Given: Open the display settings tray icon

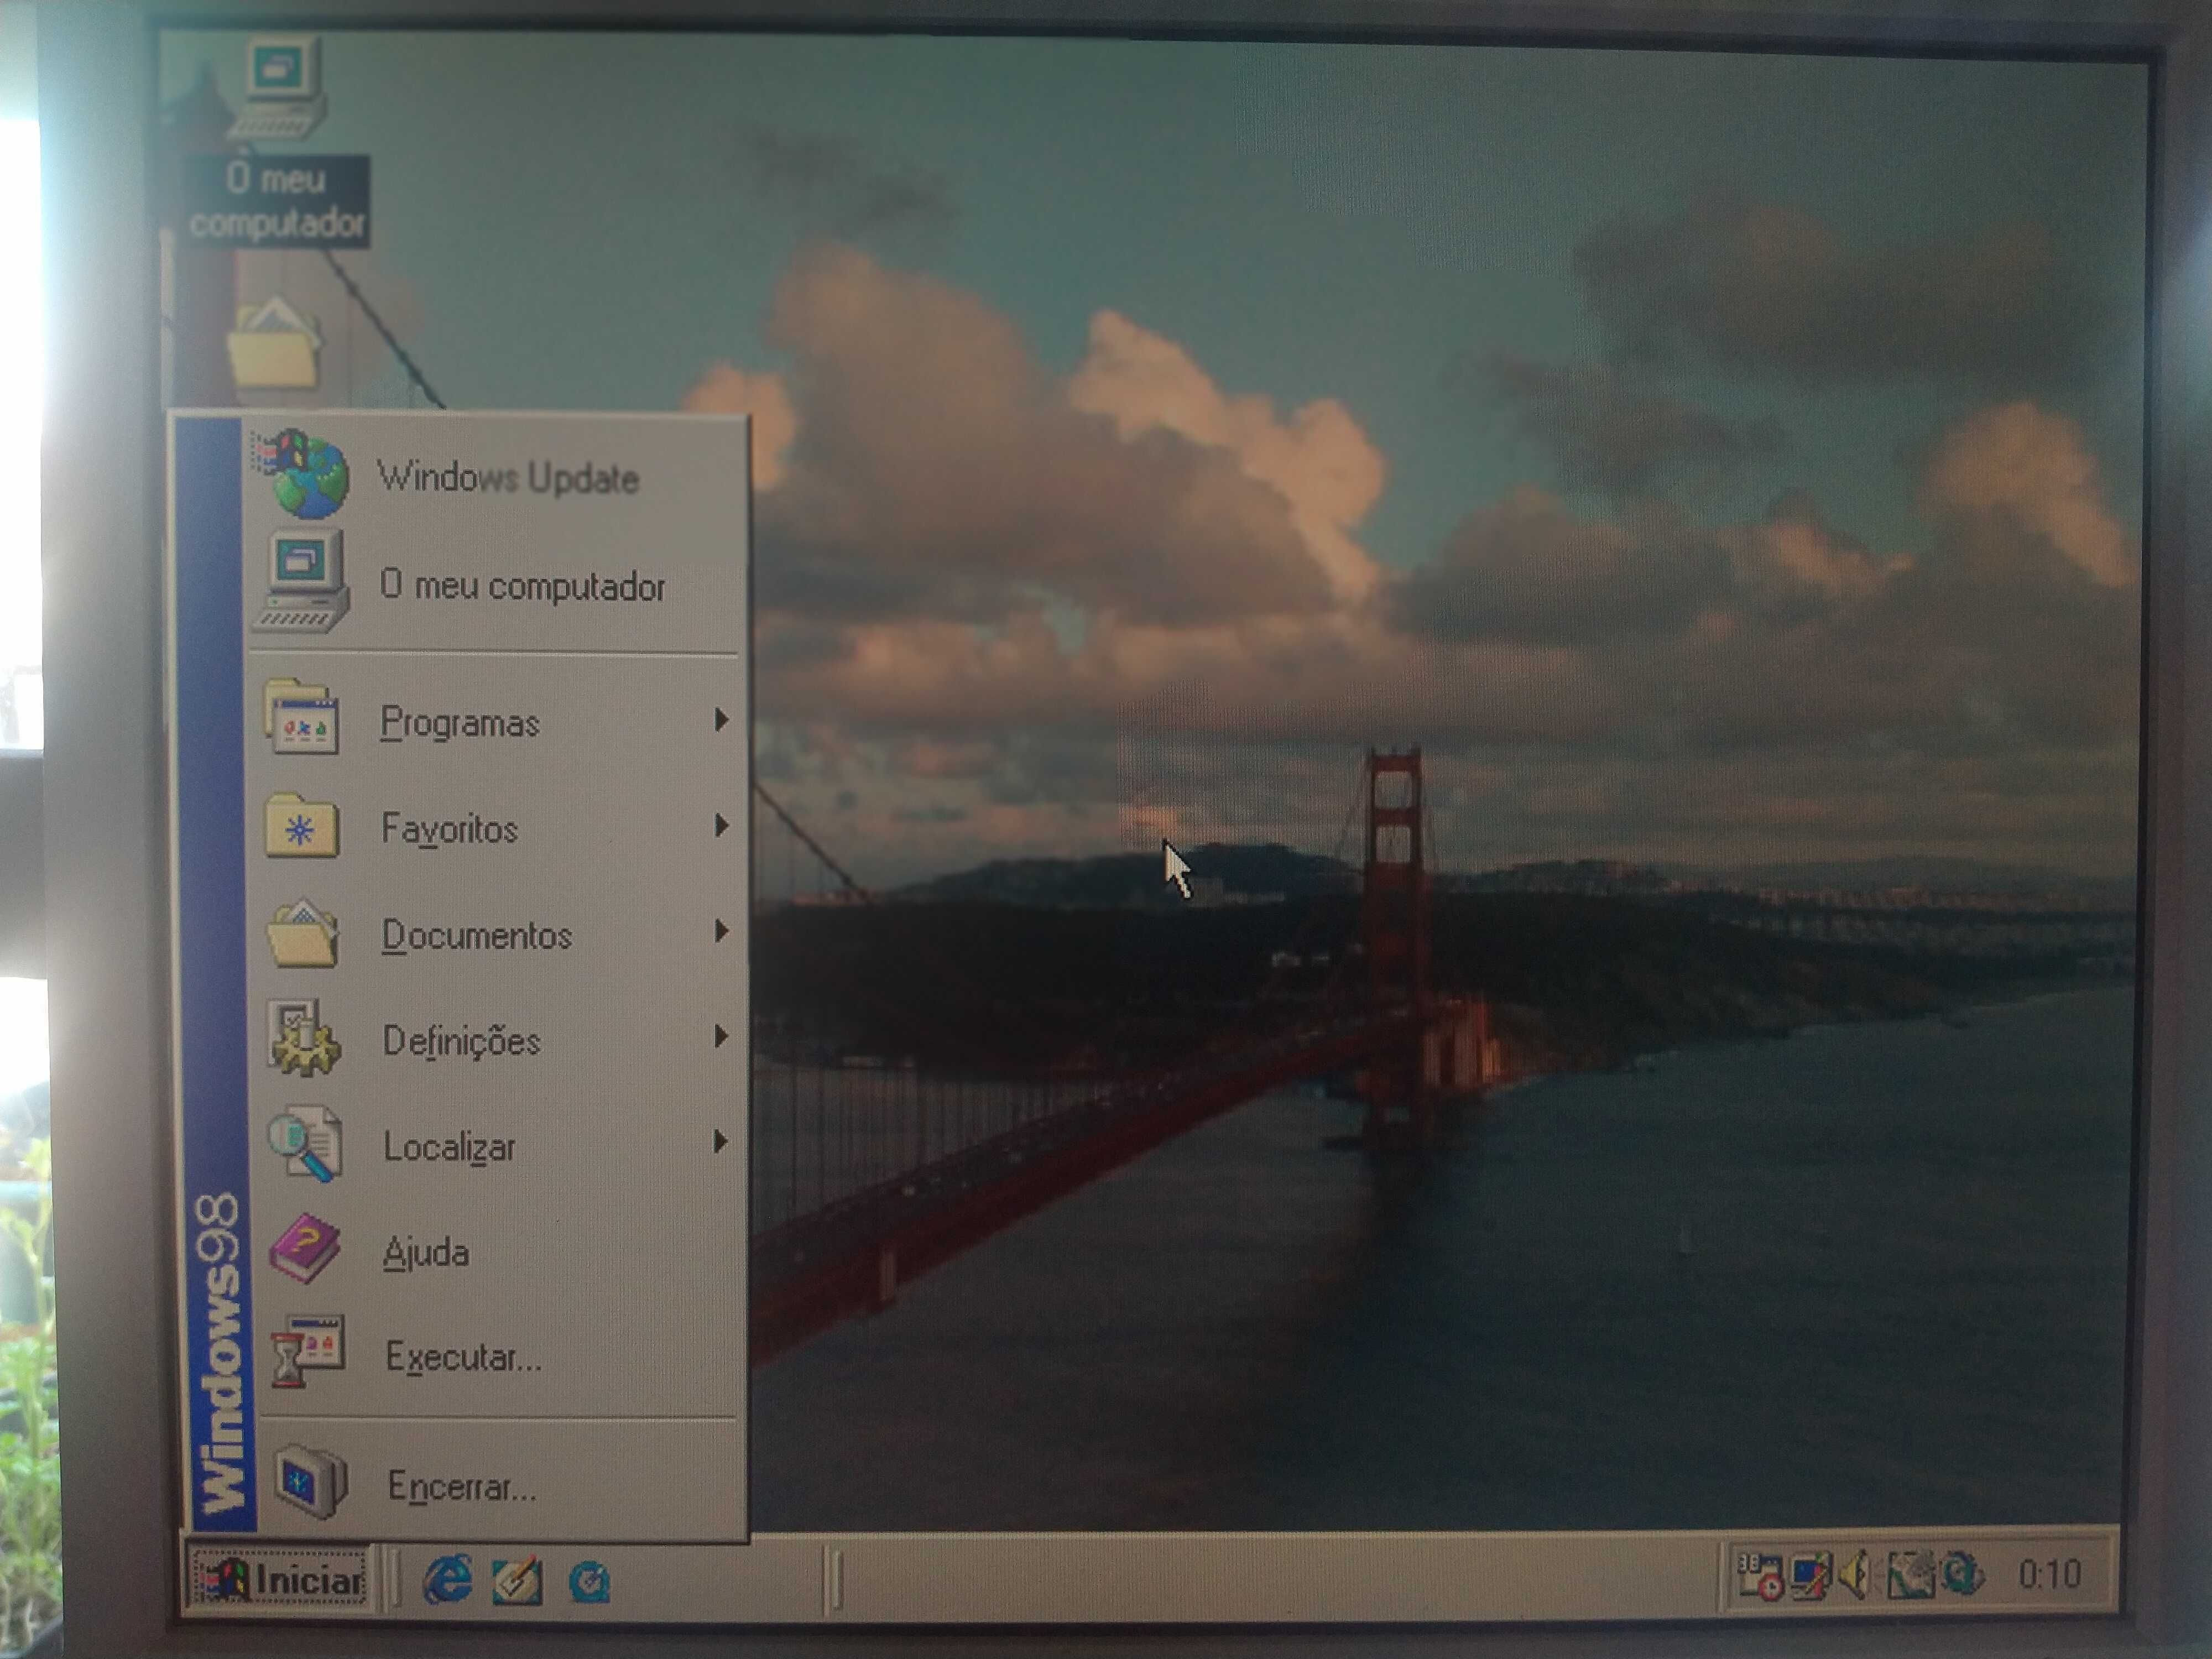Looking at the screenshot, I should (1811, 1575).
